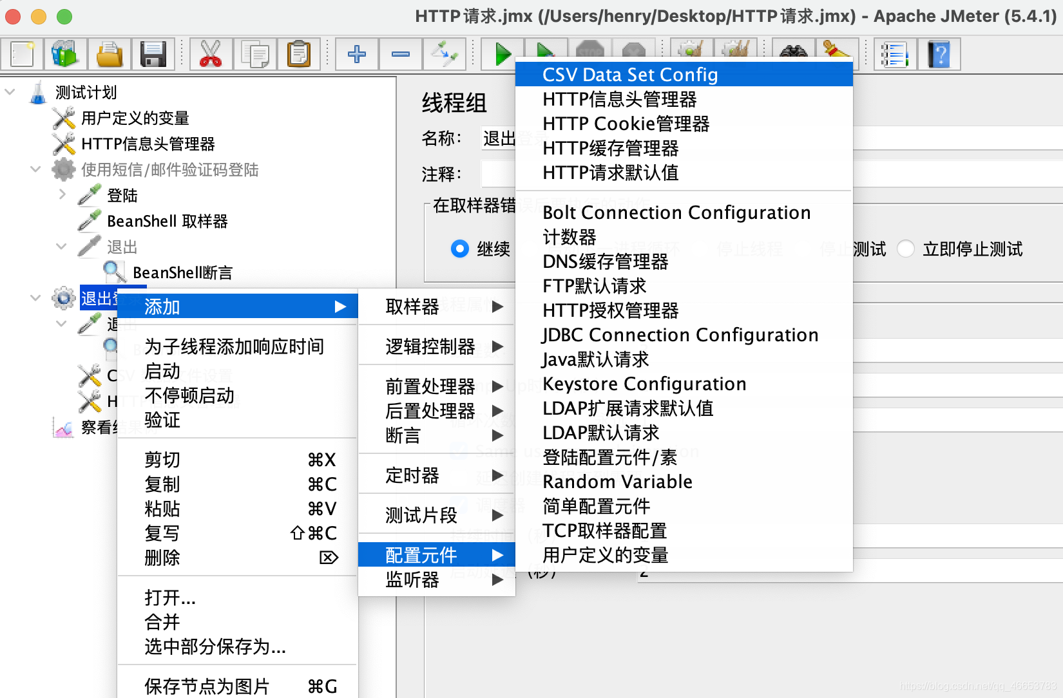Choose 删除 from the context menu
This screenshot has width=1063, height=698.
coord(238,558)
